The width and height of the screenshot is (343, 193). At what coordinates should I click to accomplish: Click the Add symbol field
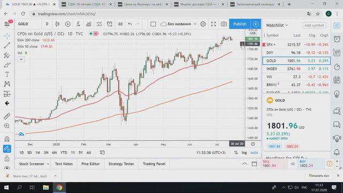pos(314,25)
